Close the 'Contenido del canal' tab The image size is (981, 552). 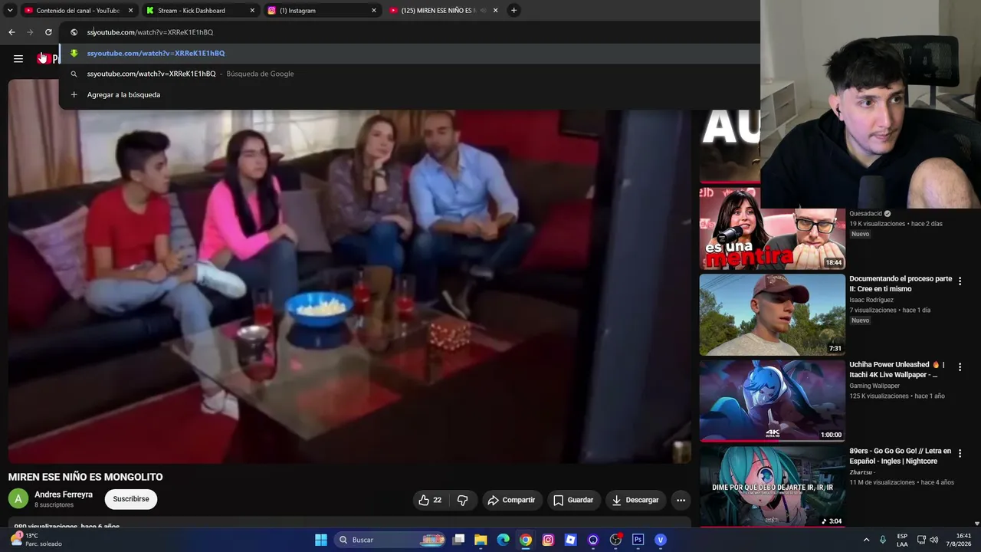[130, 11]
